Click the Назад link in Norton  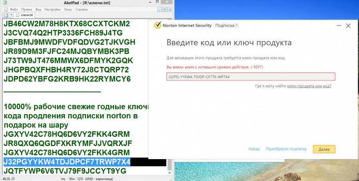click(x=254, y=149)
